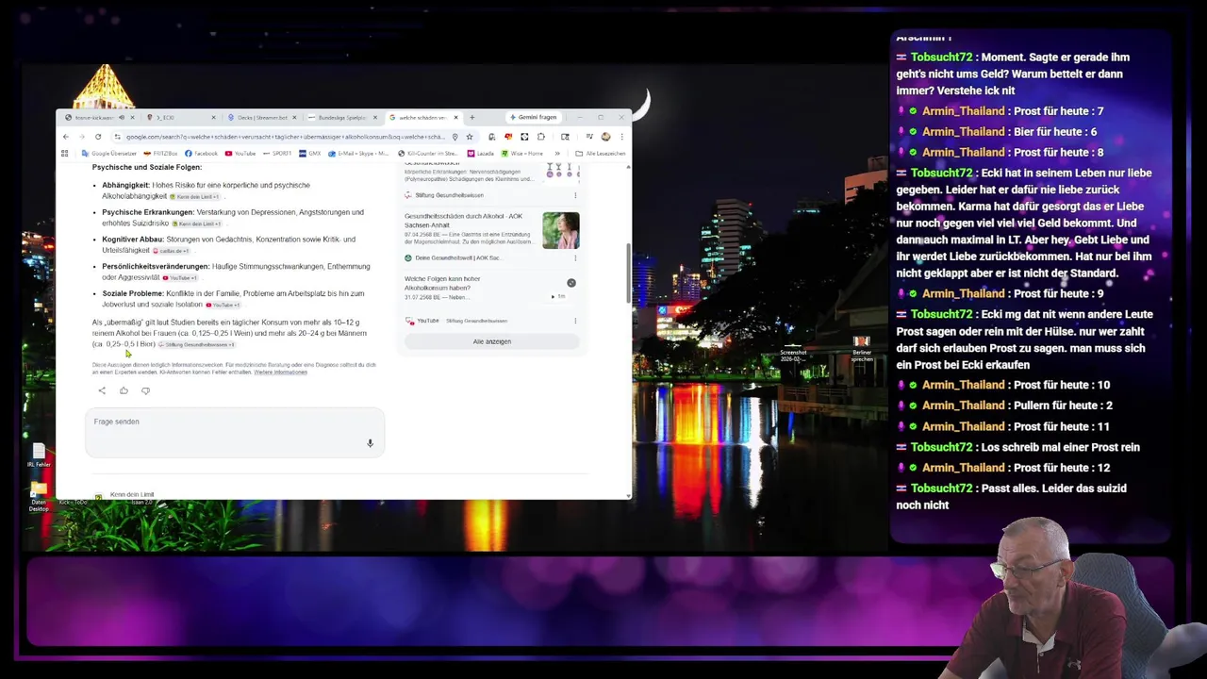1207x679 pixels.
Task: Open the Lazada bookmark
Action: point(481,153)
